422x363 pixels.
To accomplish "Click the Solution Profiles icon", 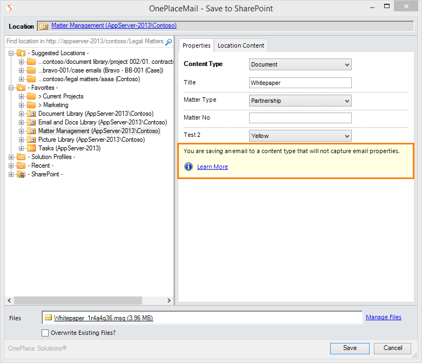I will click(21, 157).
